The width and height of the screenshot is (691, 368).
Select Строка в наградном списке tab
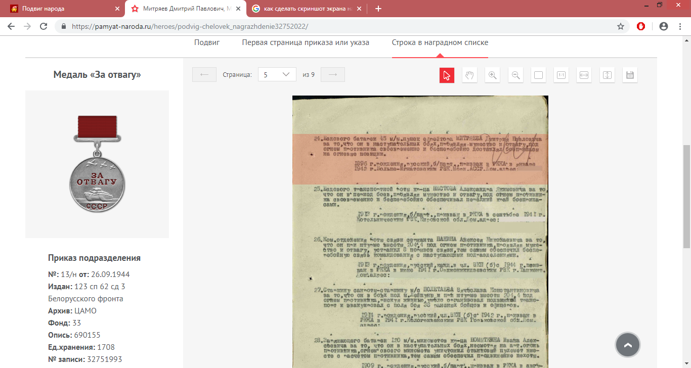click(440, 42)
